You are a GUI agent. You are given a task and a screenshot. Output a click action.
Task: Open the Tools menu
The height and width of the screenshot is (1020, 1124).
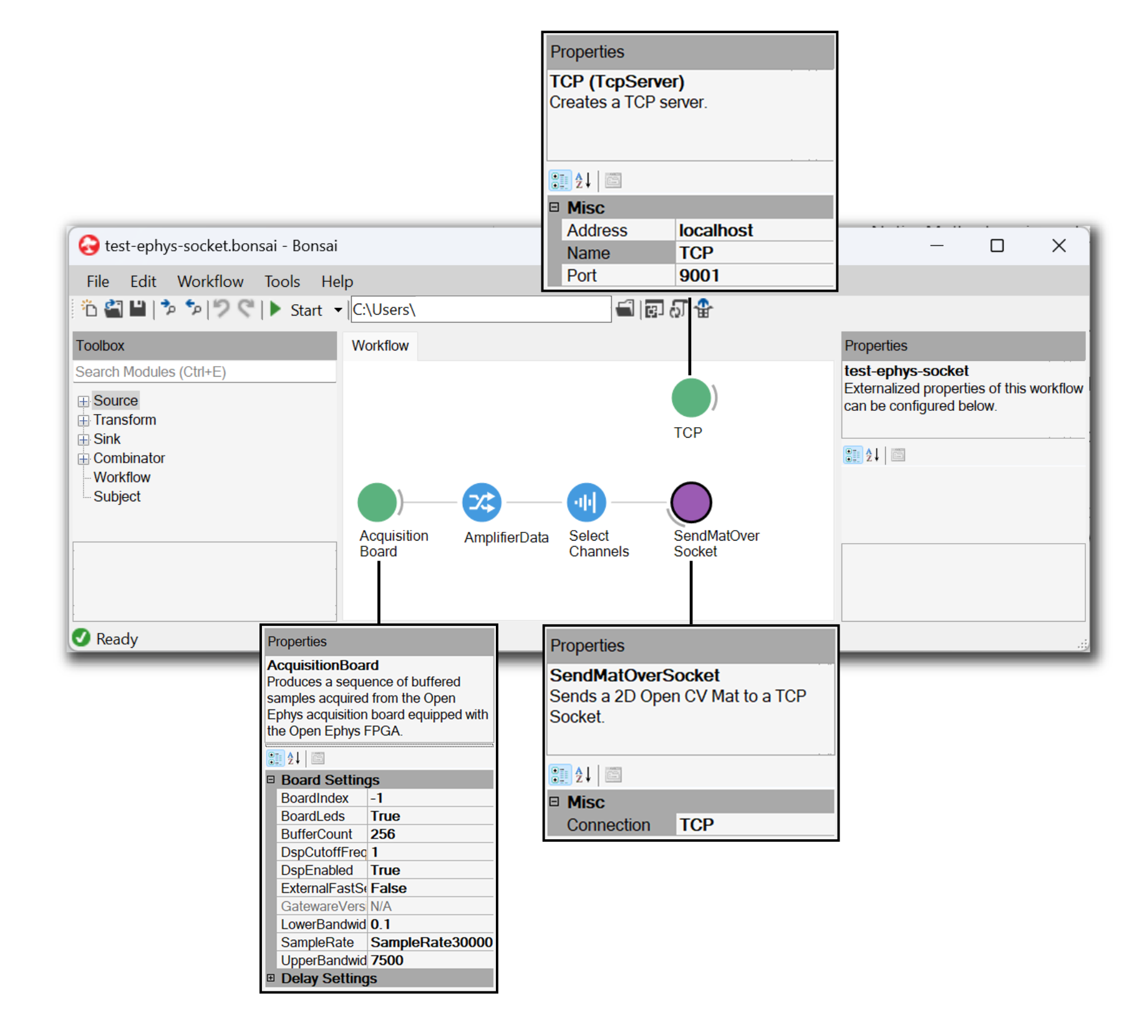click(282, 282)
